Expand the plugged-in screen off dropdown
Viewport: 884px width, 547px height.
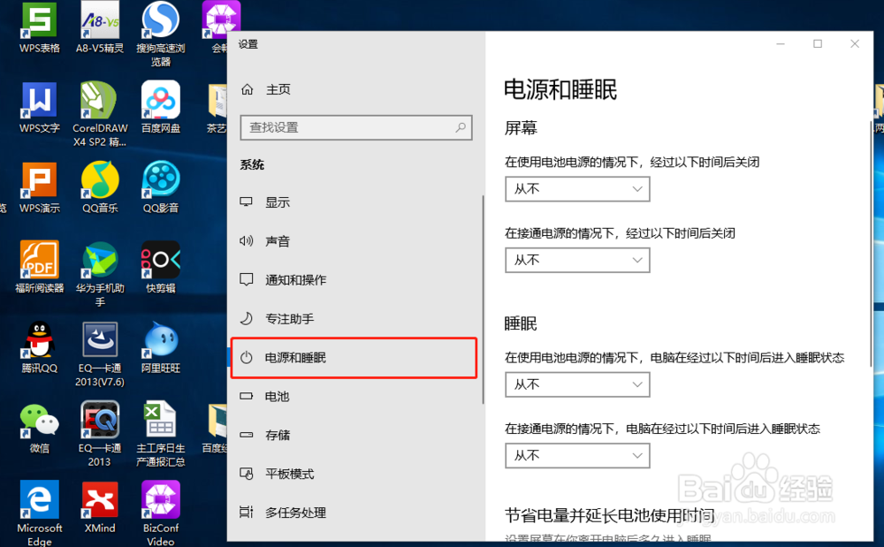tap(576, 260)
